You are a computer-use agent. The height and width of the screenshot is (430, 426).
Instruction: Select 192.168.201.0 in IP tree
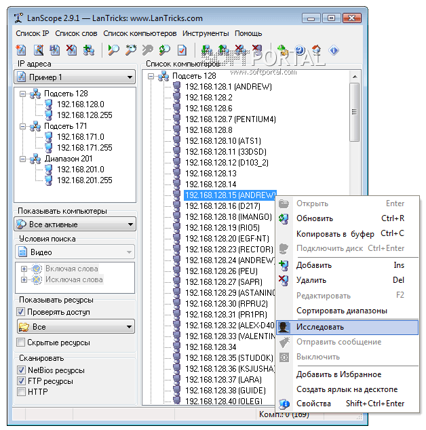click(x=80, y=170)
